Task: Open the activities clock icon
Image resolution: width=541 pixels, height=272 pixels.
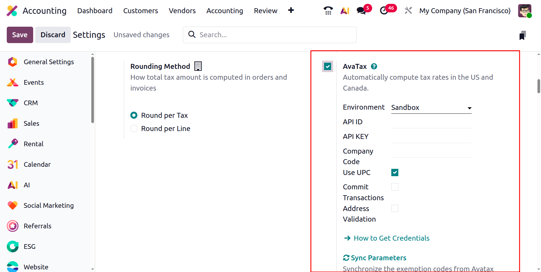Action: click(384, 11)
